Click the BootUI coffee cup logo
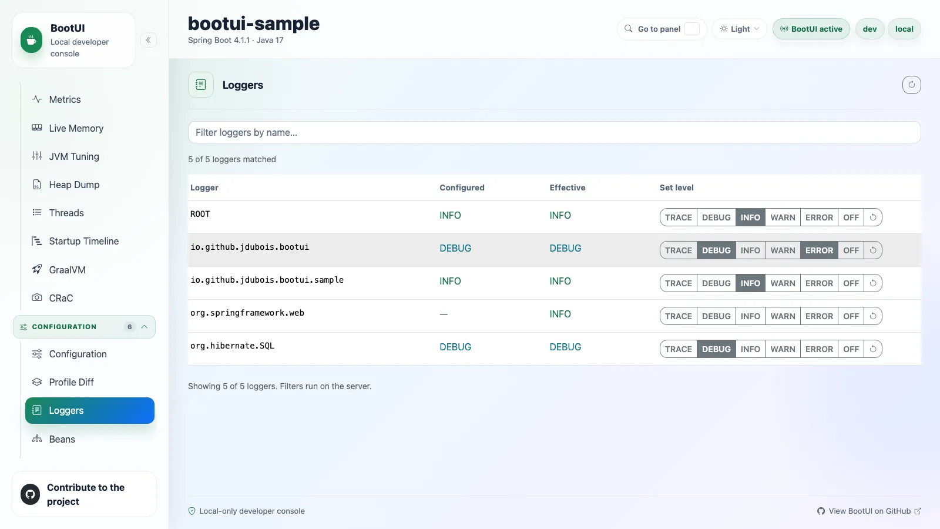 pos(31,40)
